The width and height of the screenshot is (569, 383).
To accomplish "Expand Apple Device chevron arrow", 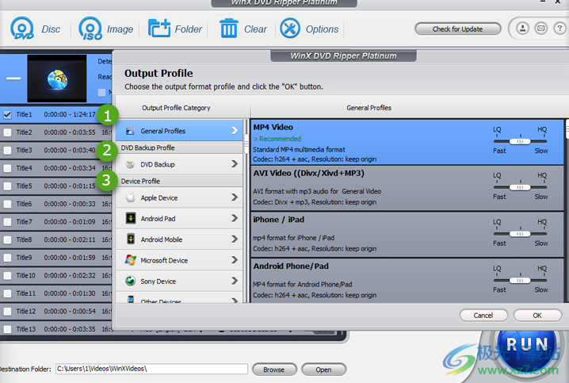I will pyautogui.click(x=235, y=197).
